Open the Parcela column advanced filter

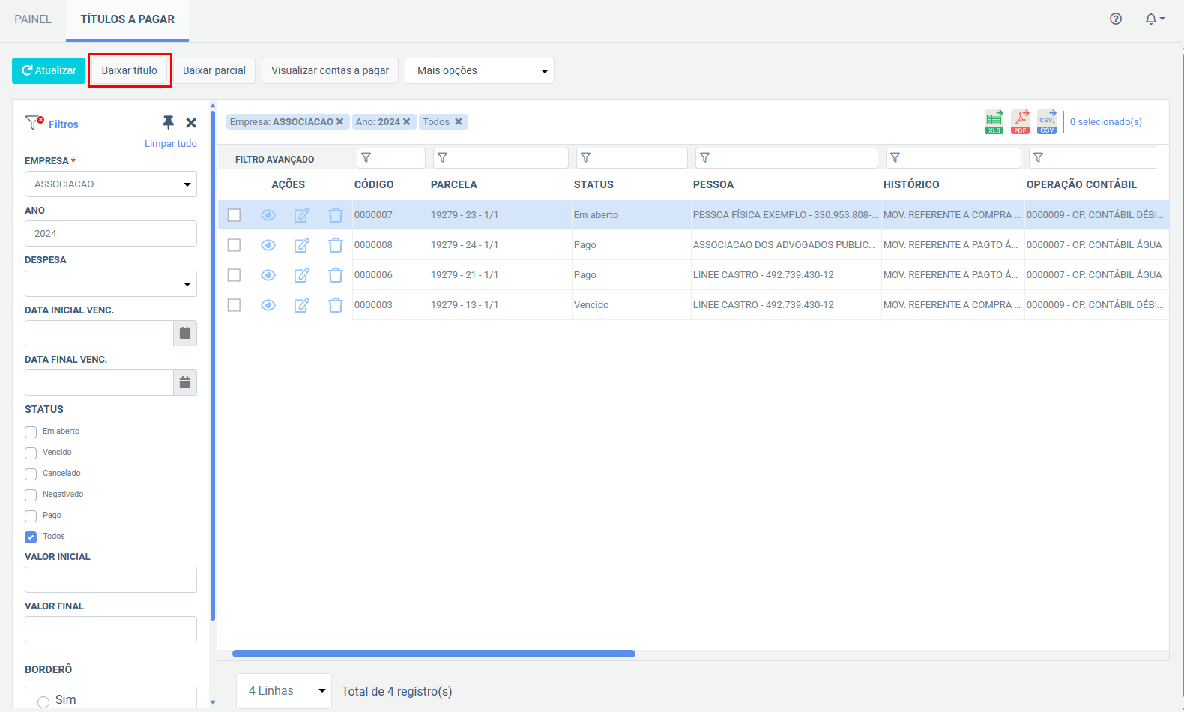(501, 158)
